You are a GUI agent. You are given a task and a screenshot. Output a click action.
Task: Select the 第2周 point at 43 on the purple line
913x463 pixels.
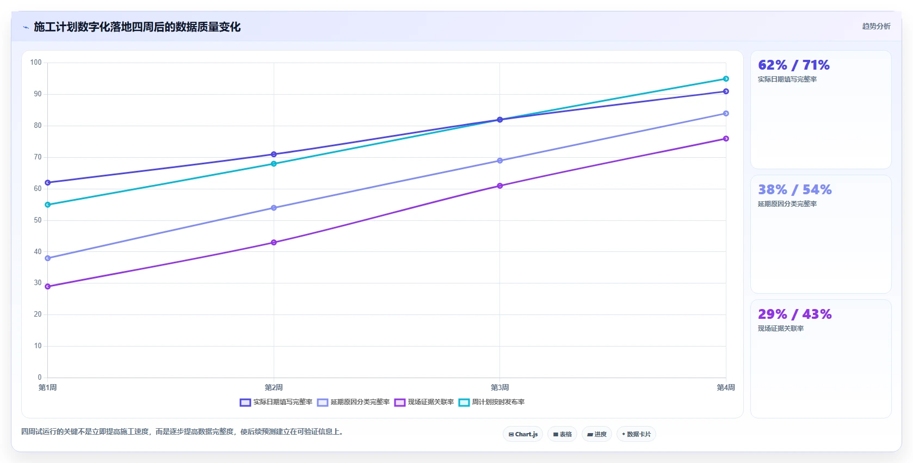[274, 243]
